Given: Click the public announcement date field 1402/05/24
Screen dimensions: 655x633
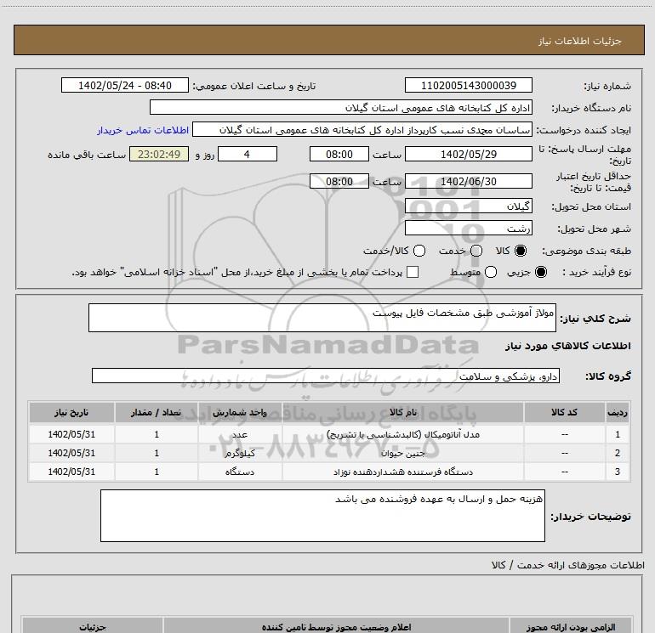Looking at the screenshot, I should coord(125,86).
